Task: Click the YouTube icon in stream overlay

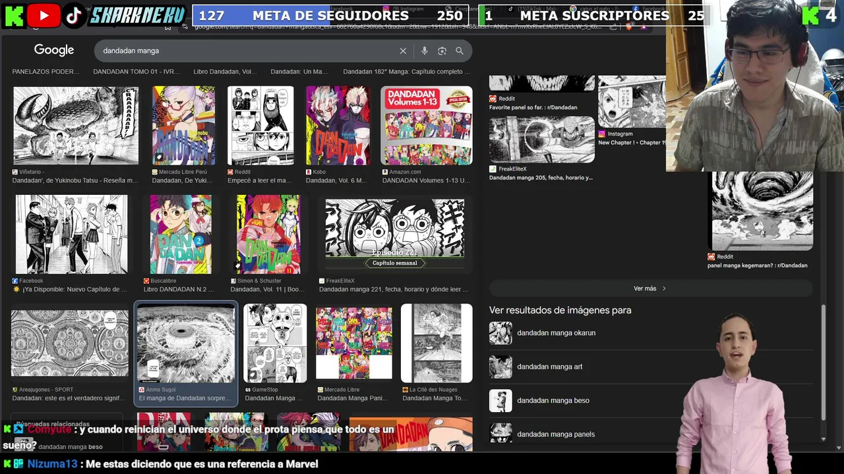Action: 44,15
